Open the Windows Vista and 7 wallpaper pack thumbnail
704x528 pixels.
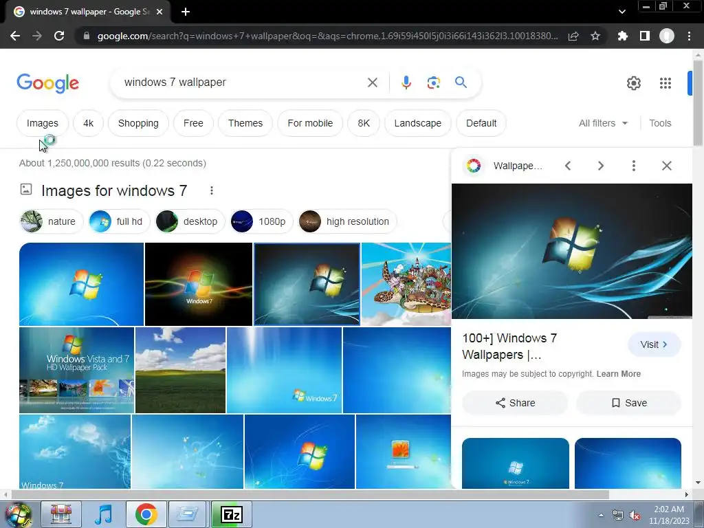coord(77,370)
